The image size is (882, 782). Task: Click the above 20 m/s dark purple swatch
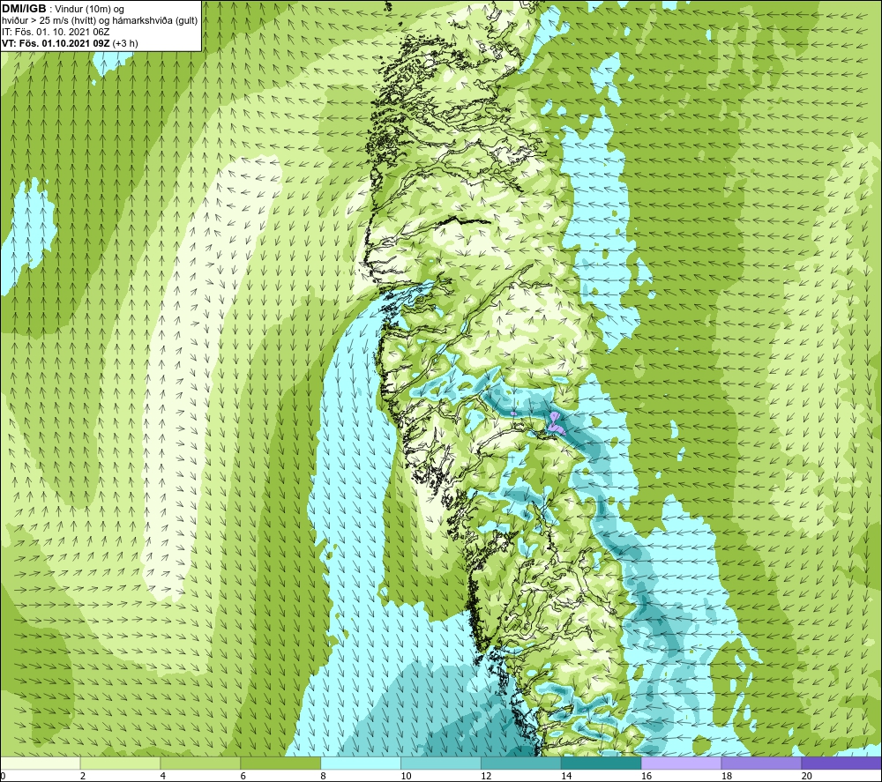pyautogui.click(x=841, y=763)
